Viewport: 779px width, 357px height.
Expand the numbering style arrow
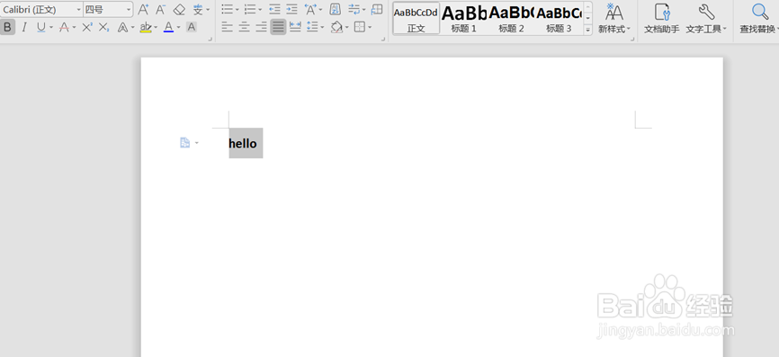tap(260, 9)
